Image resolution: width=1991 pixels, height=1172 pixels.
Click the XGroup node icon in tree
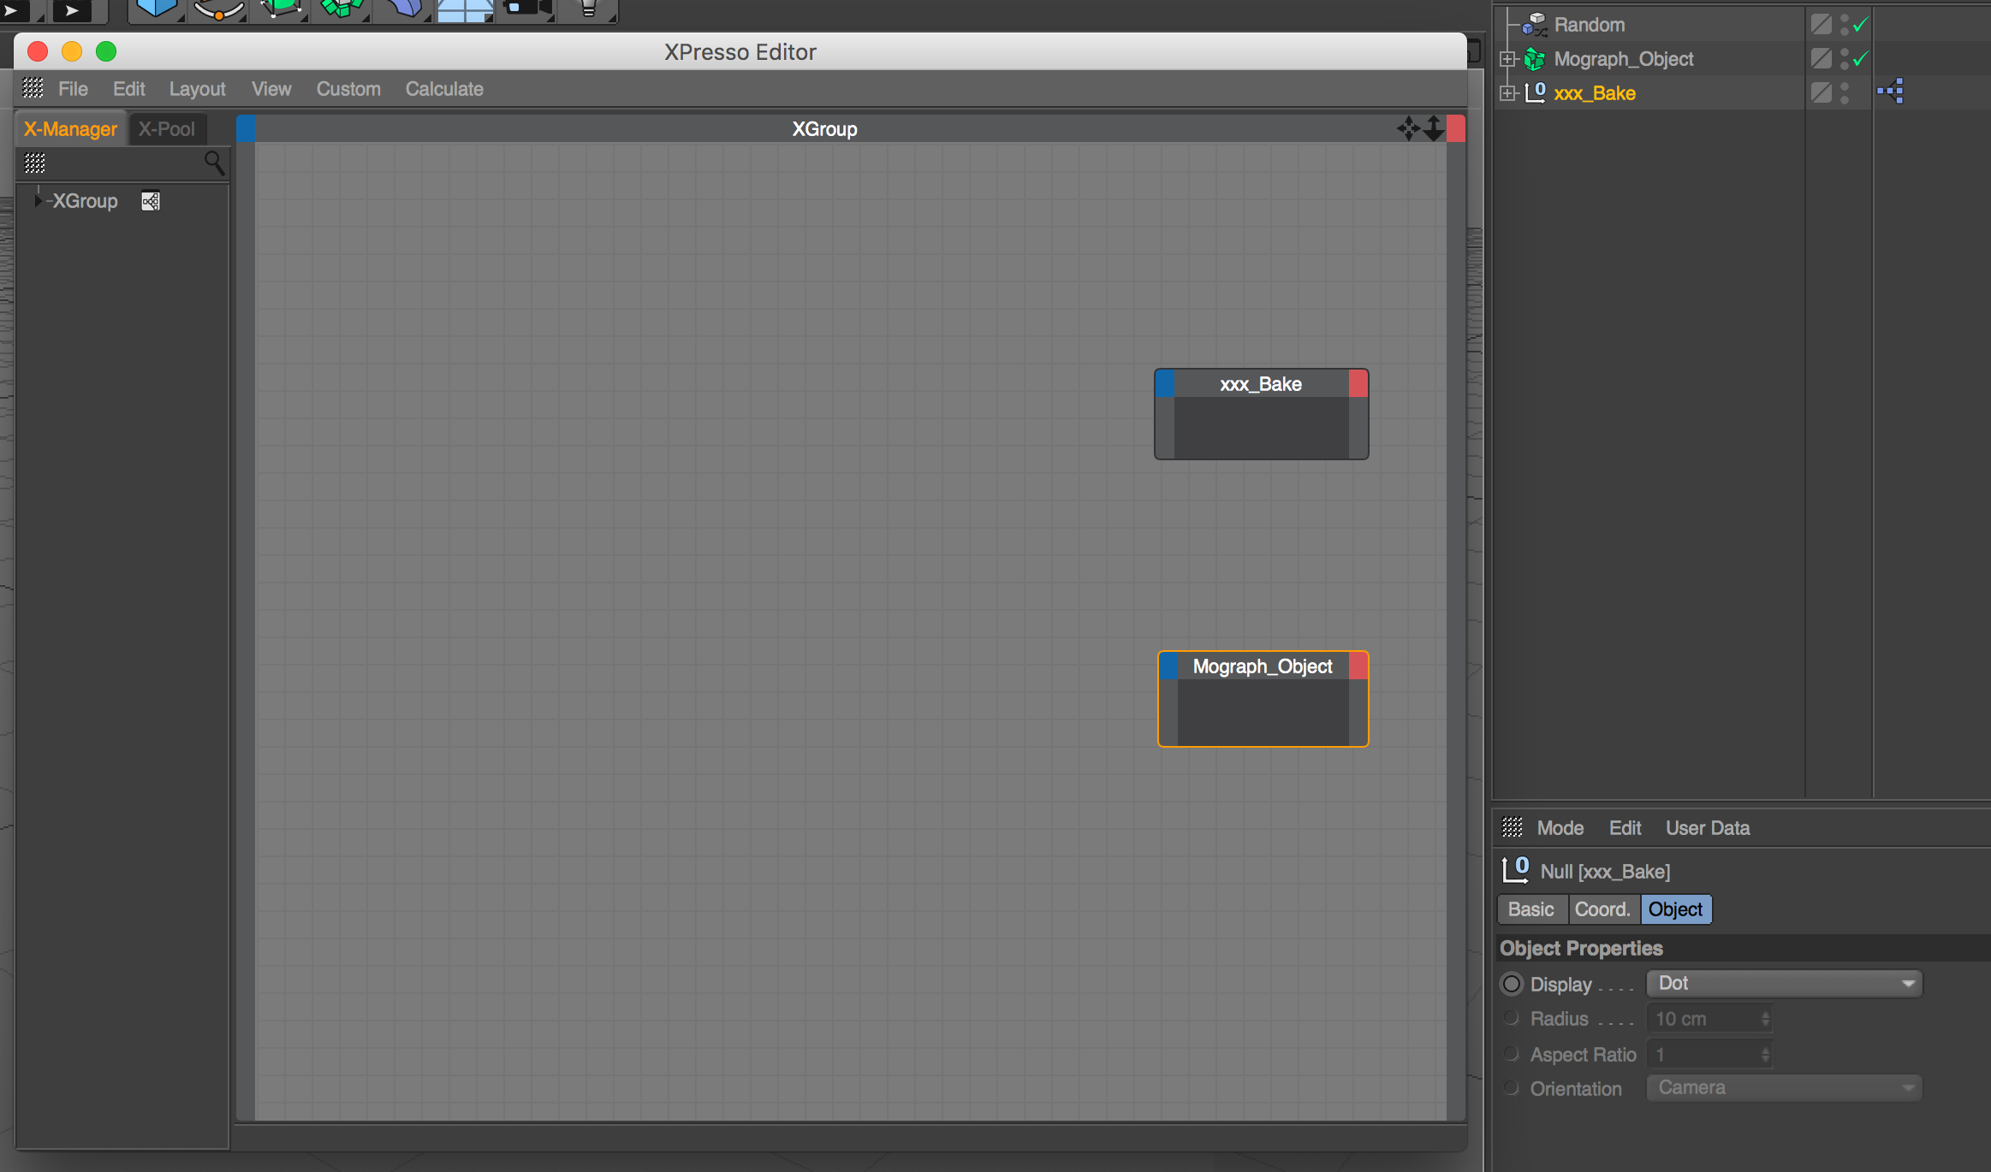coord(151,201)
